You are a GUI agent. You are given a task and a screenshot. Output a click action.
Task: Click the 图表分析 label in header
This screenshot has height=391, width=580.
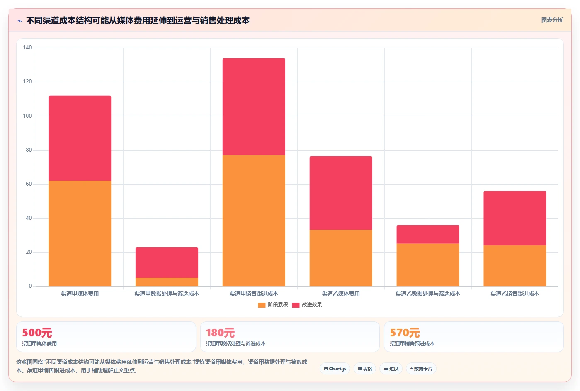(x=552, y=20)
